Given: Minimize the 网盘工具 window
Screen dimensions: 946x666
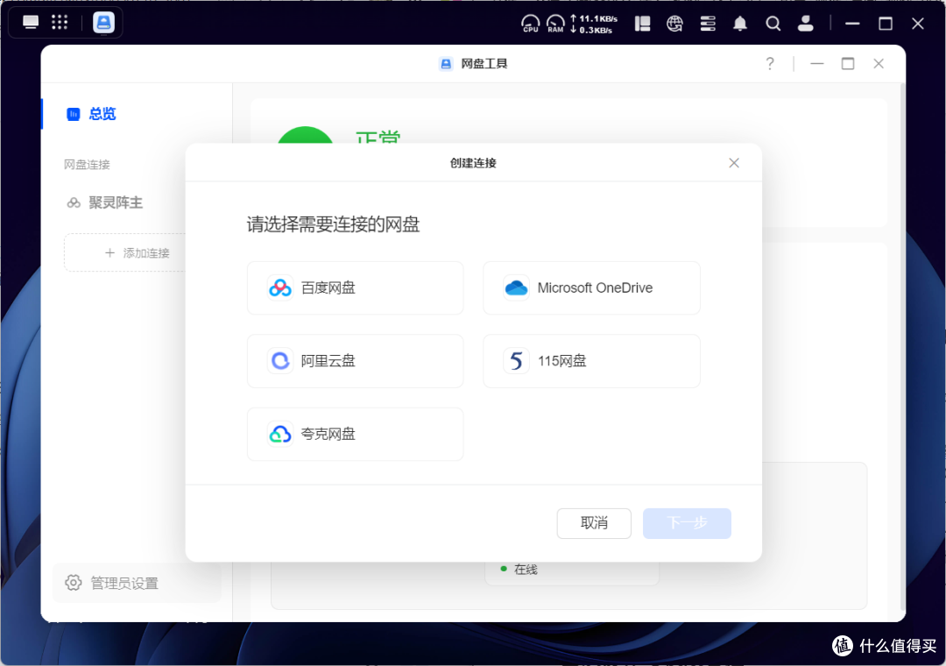Looking at the screenshot, I should tap(817, 63).
